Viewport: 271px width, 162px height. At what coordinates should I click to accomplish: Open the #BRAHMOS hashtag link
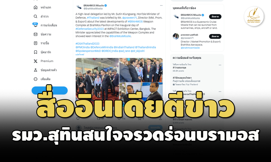click(x=135, y=22)
